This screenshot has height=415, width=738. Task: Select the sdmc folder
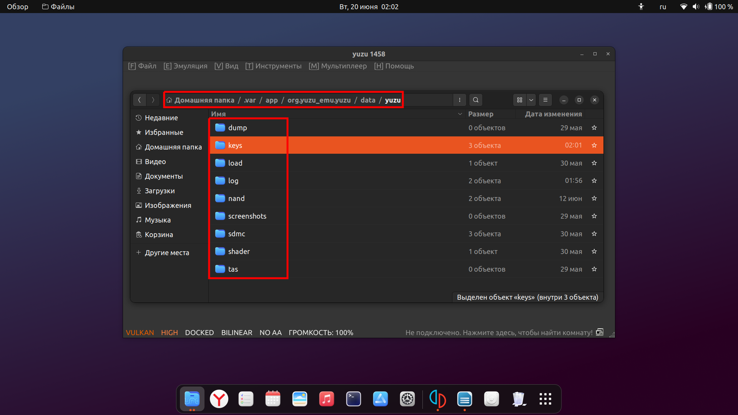point(406,234)
